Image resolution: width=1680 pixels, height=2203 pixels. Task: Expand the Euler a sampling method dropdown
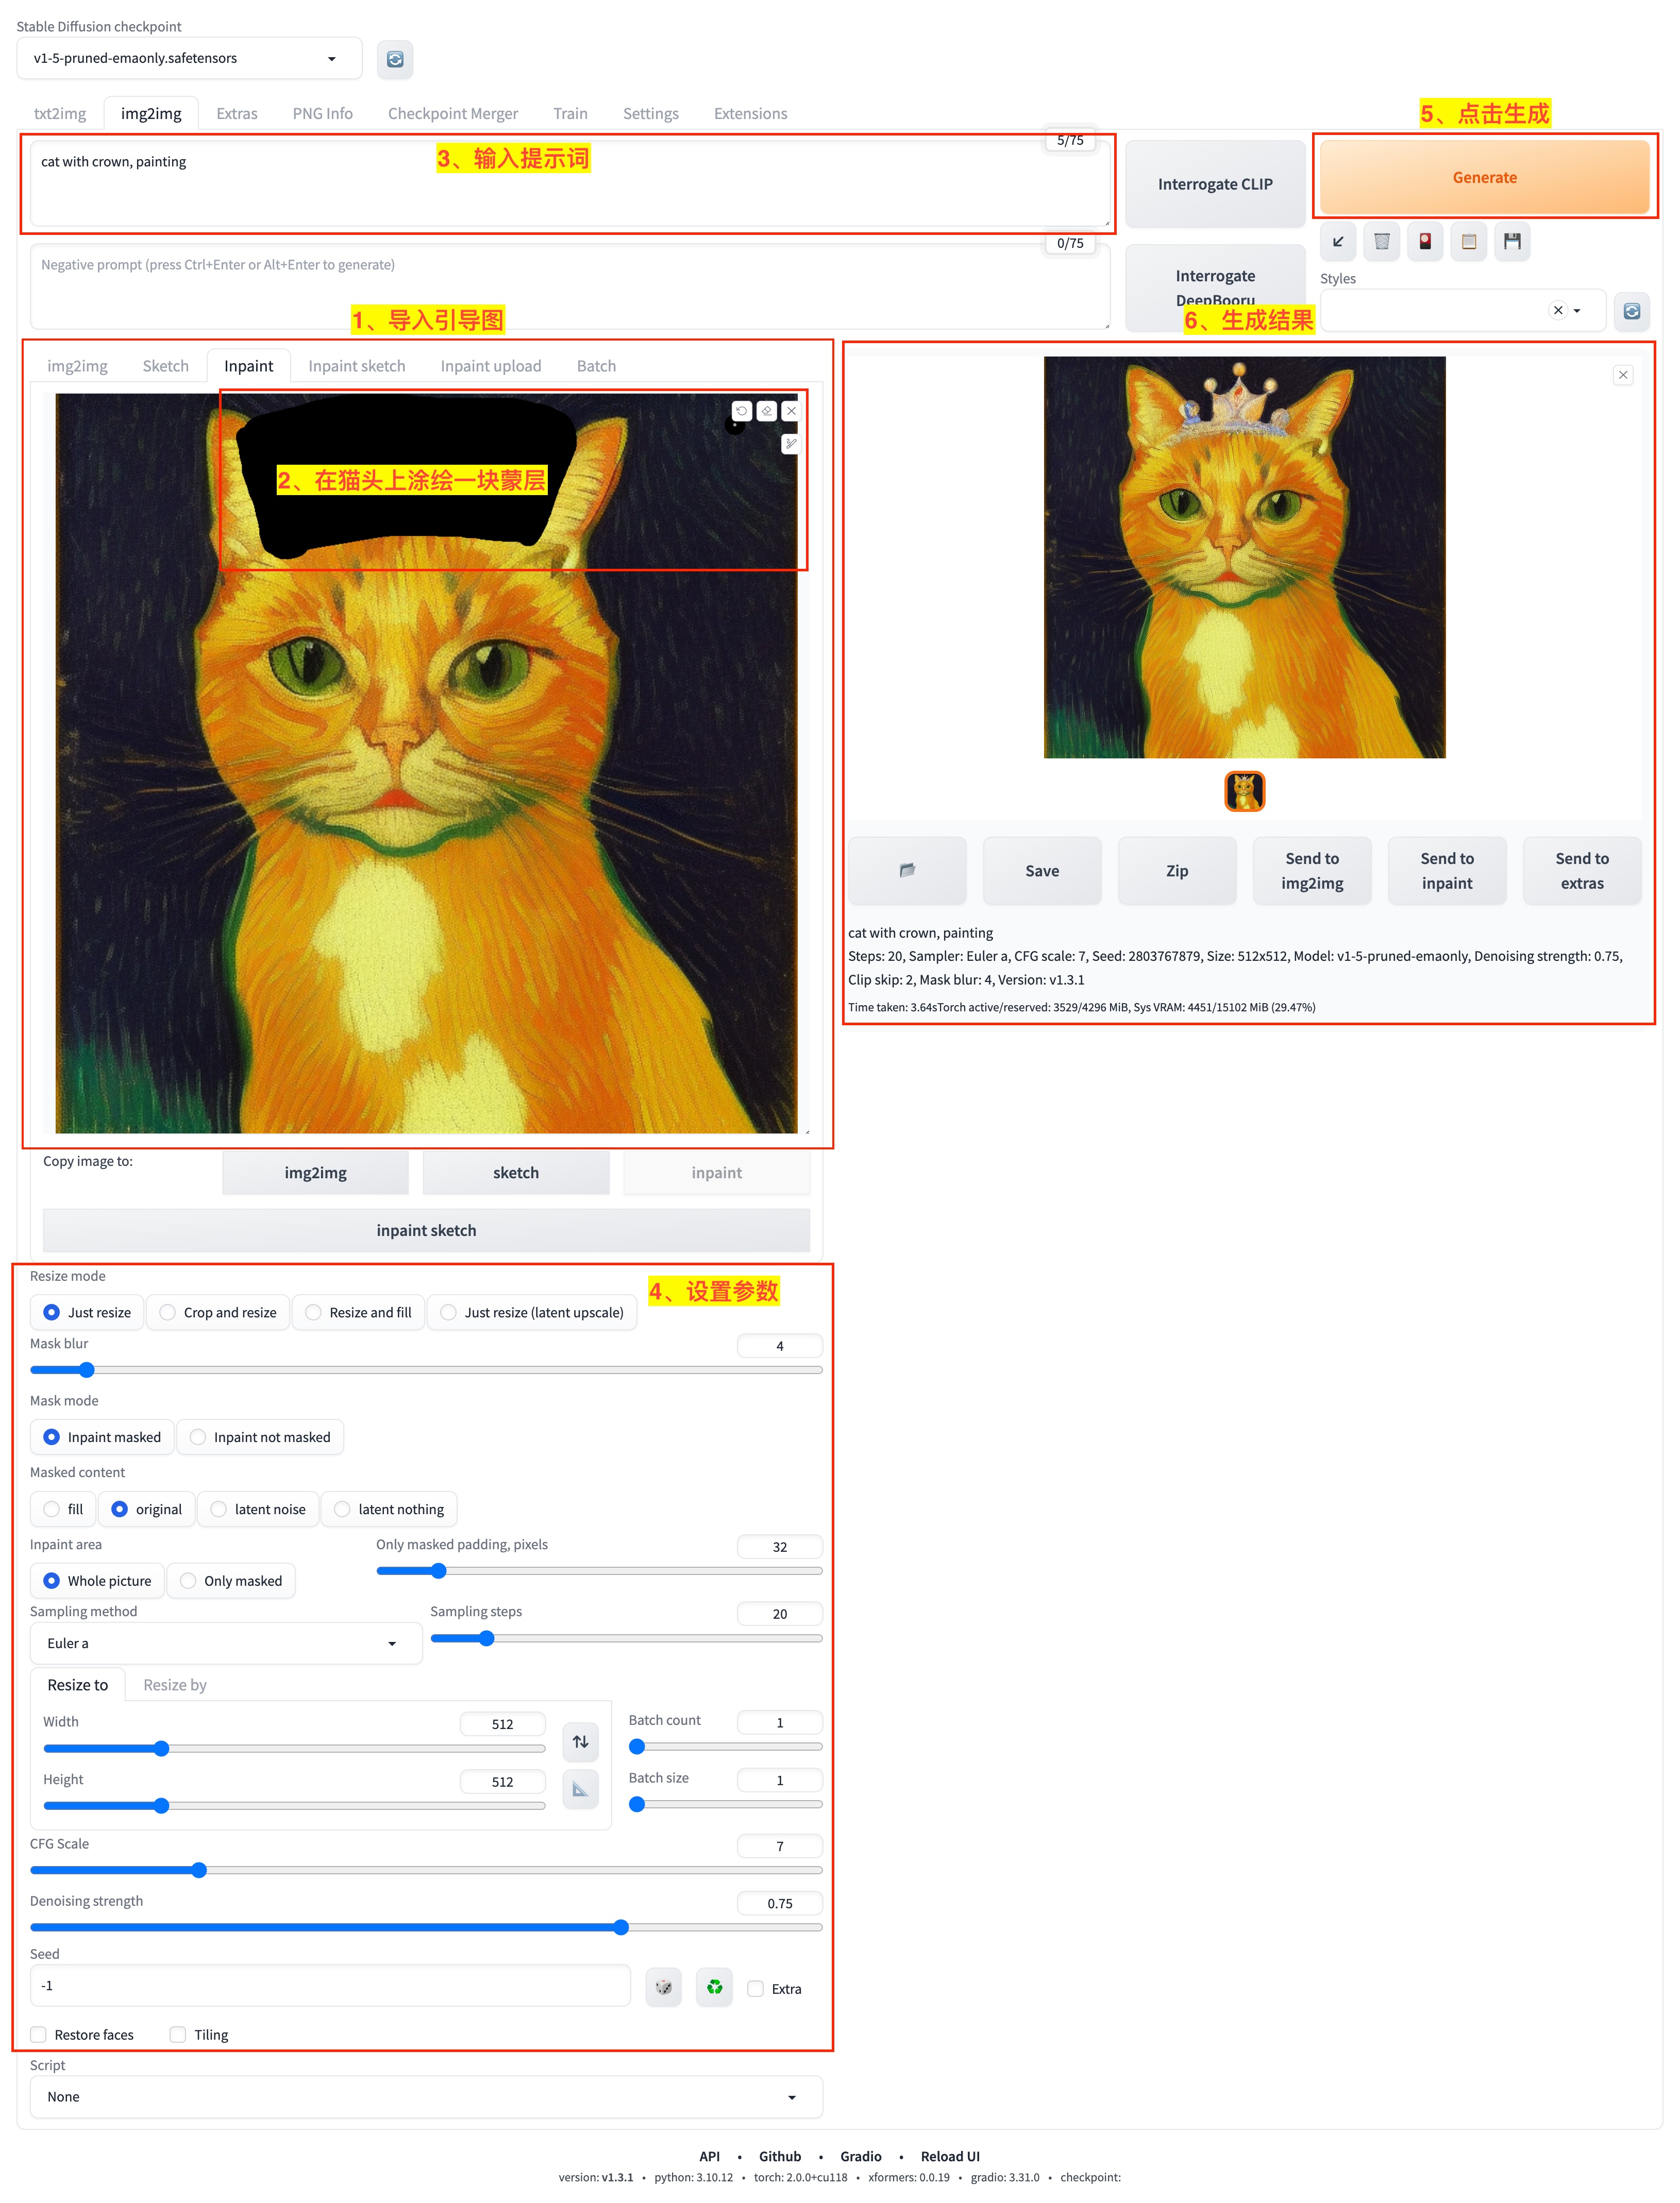(225, 1642)
